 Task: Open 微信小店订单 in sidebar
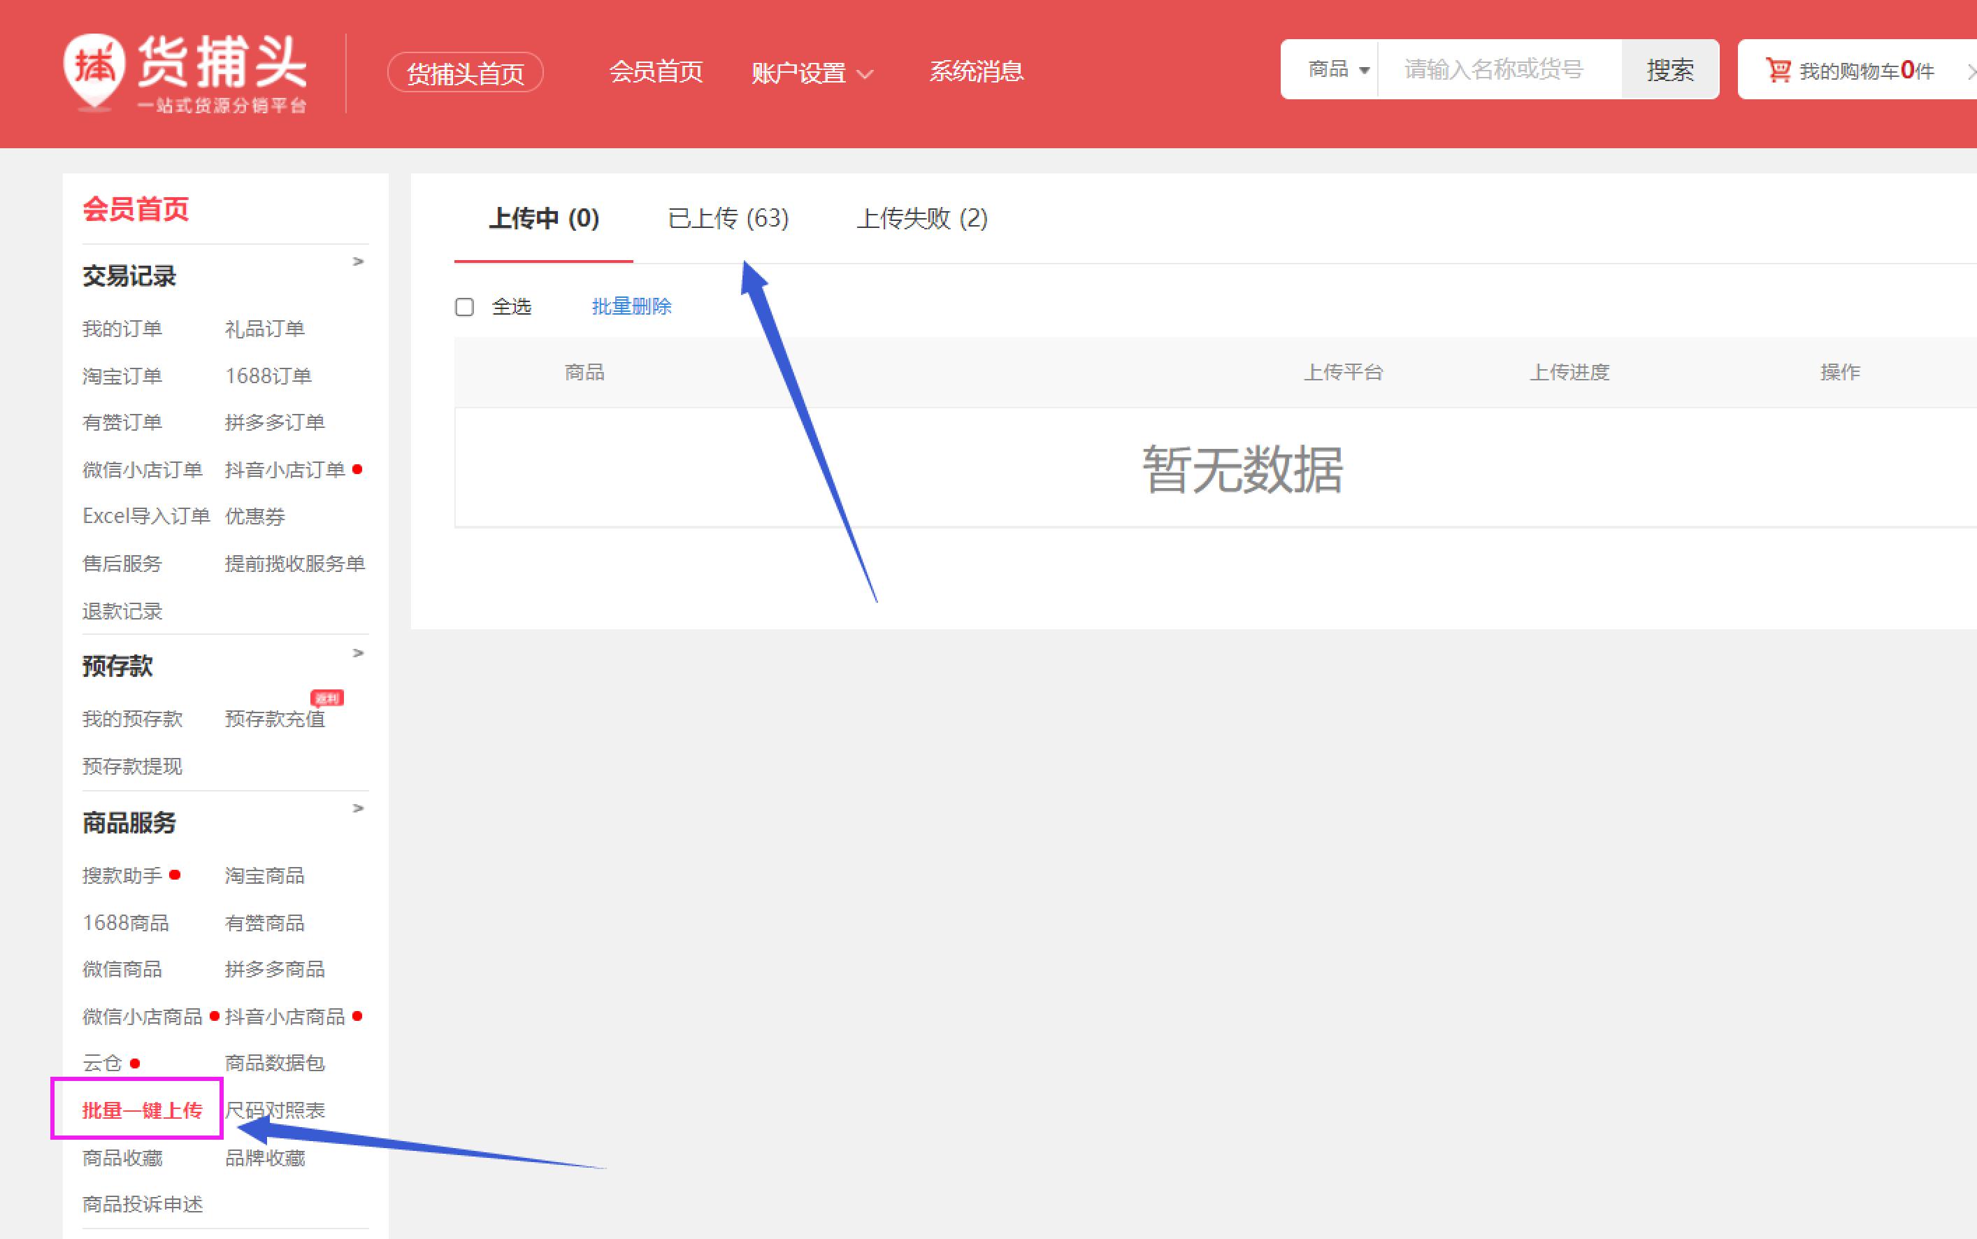tap(142, 470)
